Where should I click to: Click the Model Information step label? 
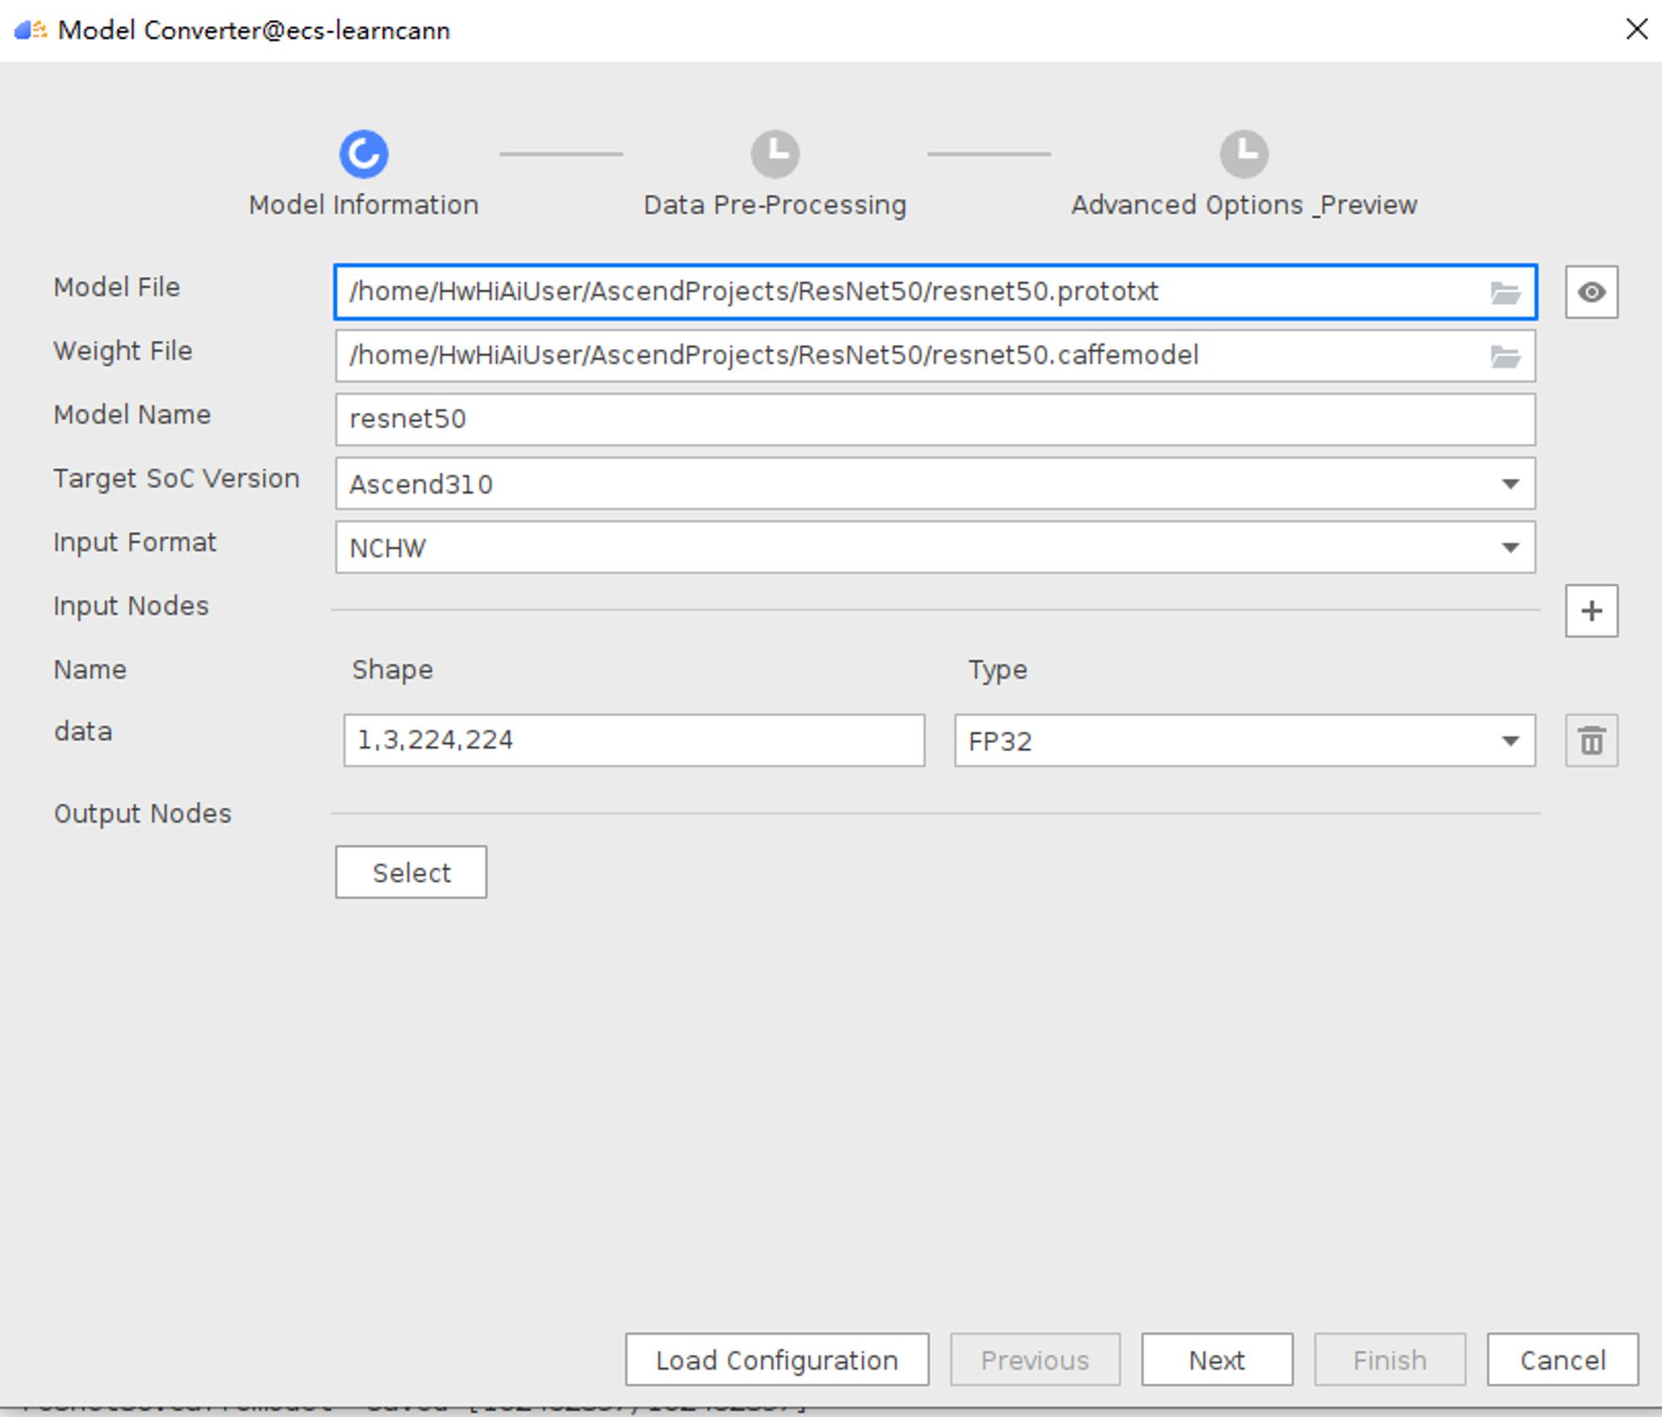(x=363, y=205)
